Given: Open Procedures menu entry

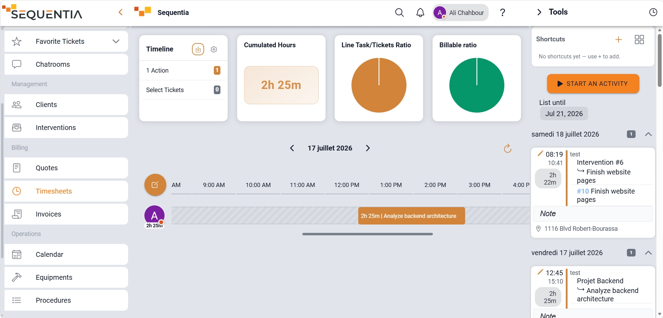Looking at the screenshot, I should [x=66, y=300].
